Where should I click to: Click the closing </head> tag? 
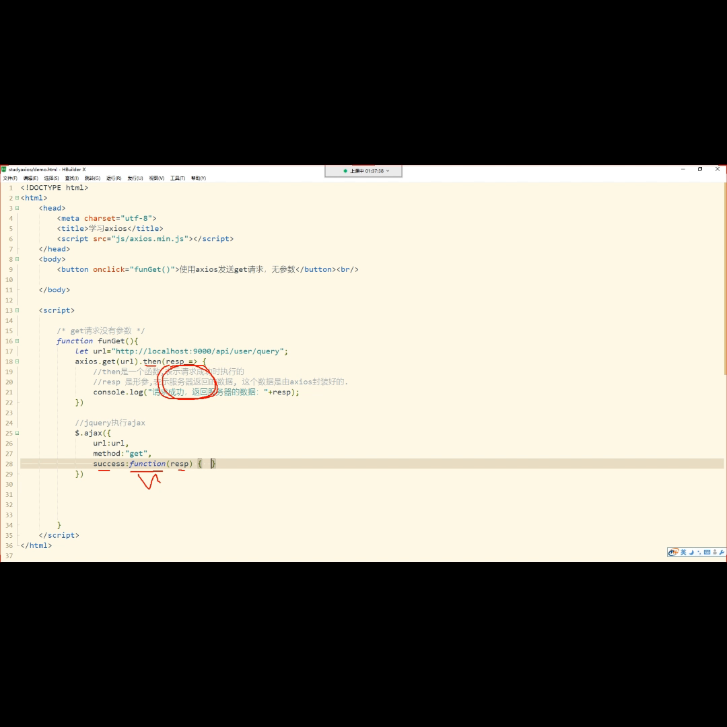coord(55,249)
